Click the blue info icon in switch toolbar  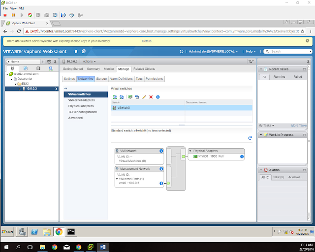[x=158, y=97]
